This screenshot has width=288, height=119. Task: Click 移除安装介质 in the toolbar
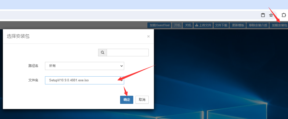coord(258,25)
